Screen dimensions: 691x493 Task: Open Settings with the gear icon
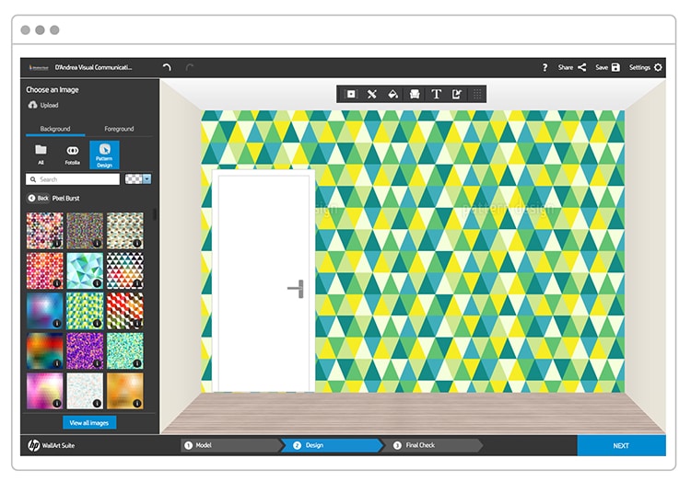658,67
